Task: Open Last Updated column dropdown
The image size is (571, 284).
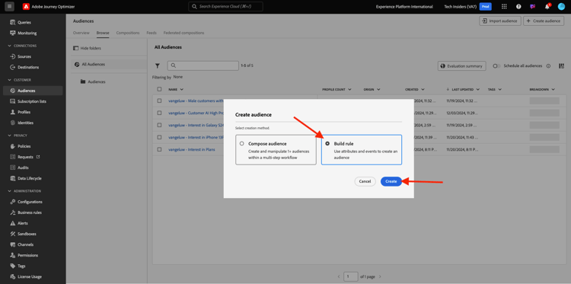Action: [x=478, y=89]
